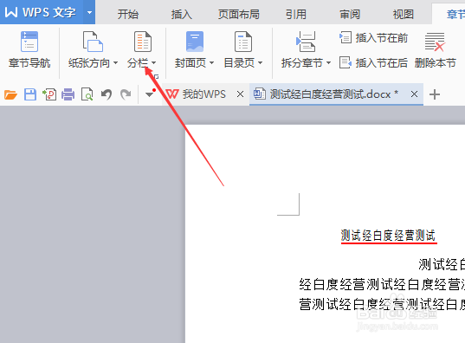465x343 pixels.
Task: Open the 拆分章节 dropdown arrow
Action: [328, 63]
